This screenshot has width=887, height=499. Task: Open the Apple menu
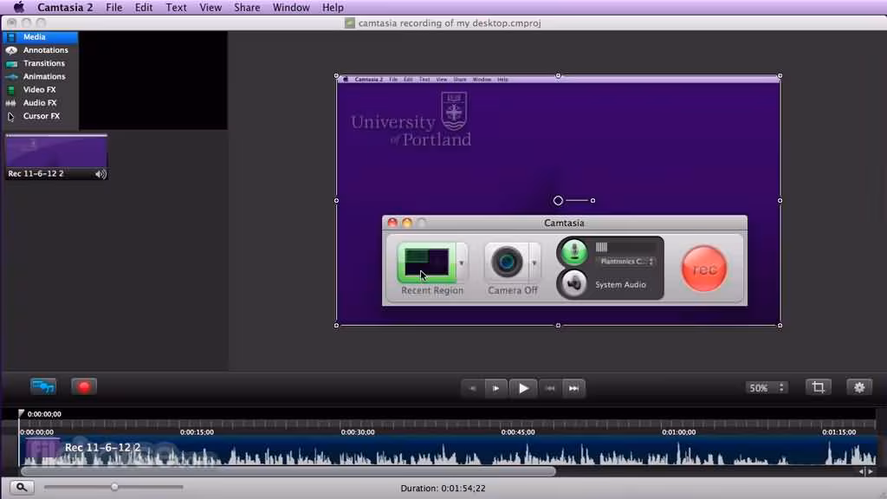point(19,7)
